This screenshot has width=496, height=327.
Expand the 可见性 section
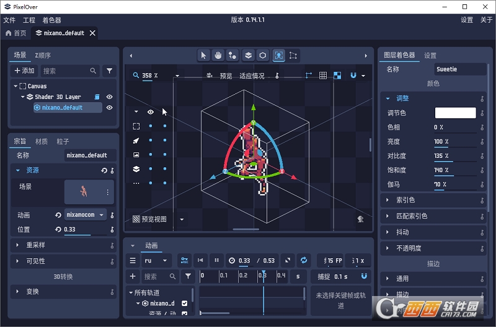click(x=17, y=261)
